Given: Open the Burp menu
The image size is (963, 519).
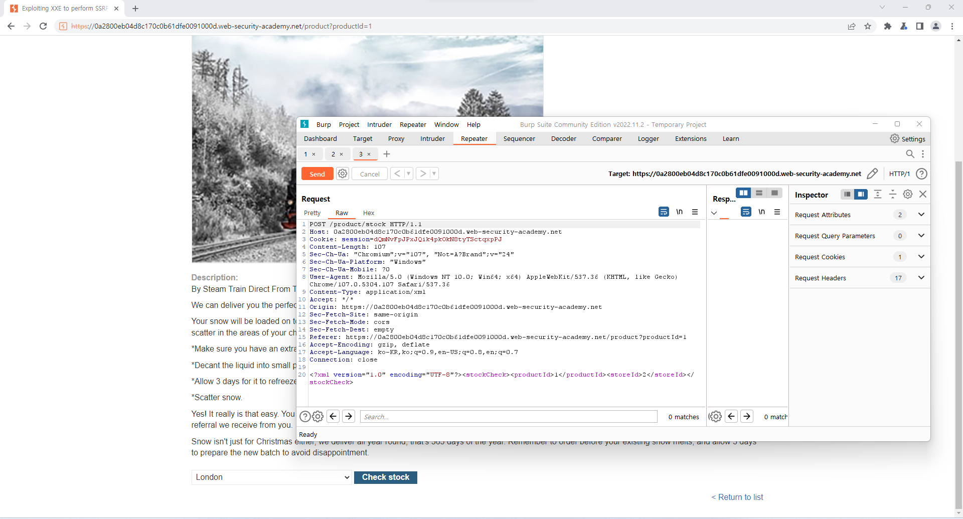Looking at the screenshot, I should click(x=324, y=124).
